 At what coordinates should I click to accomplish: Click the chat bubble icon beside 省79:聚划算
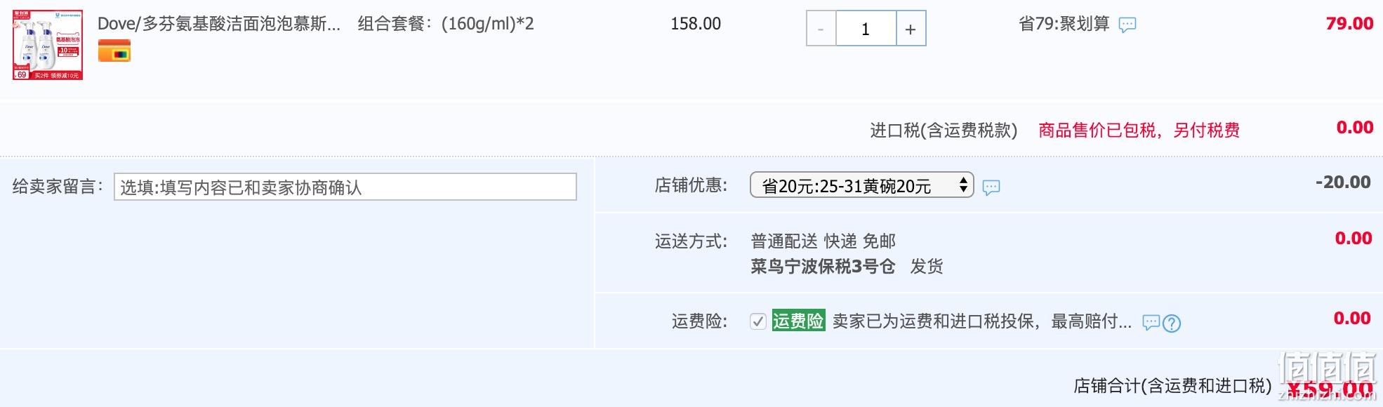pos(1127,25)
